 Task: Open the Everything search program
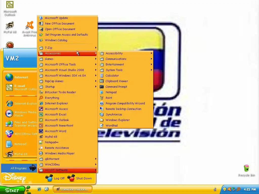click(67, 98)
